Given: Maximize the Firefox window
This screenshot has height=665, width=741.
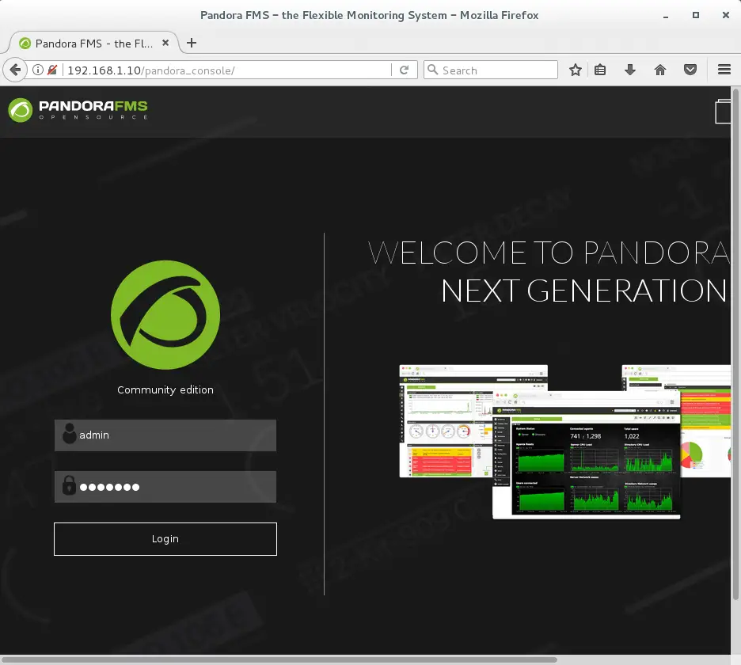Looking at the screenshot, I should 696,15.
